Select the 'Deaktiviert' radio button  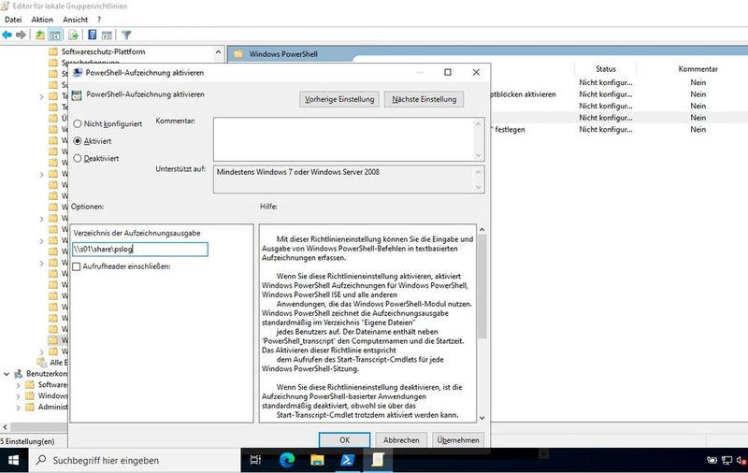point(78,158)
